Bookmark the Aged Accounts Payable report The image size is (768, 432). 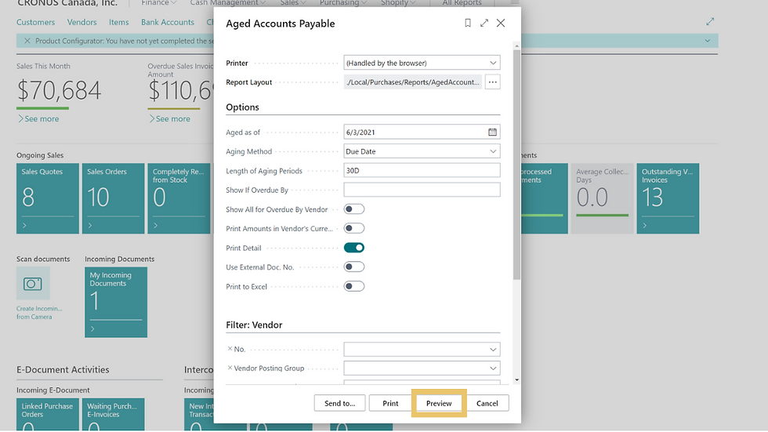[468, 23]
